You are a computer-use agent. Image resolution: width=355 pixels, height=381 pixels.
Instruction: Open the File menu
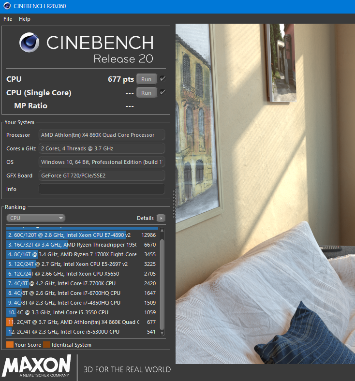pos(8,19)
